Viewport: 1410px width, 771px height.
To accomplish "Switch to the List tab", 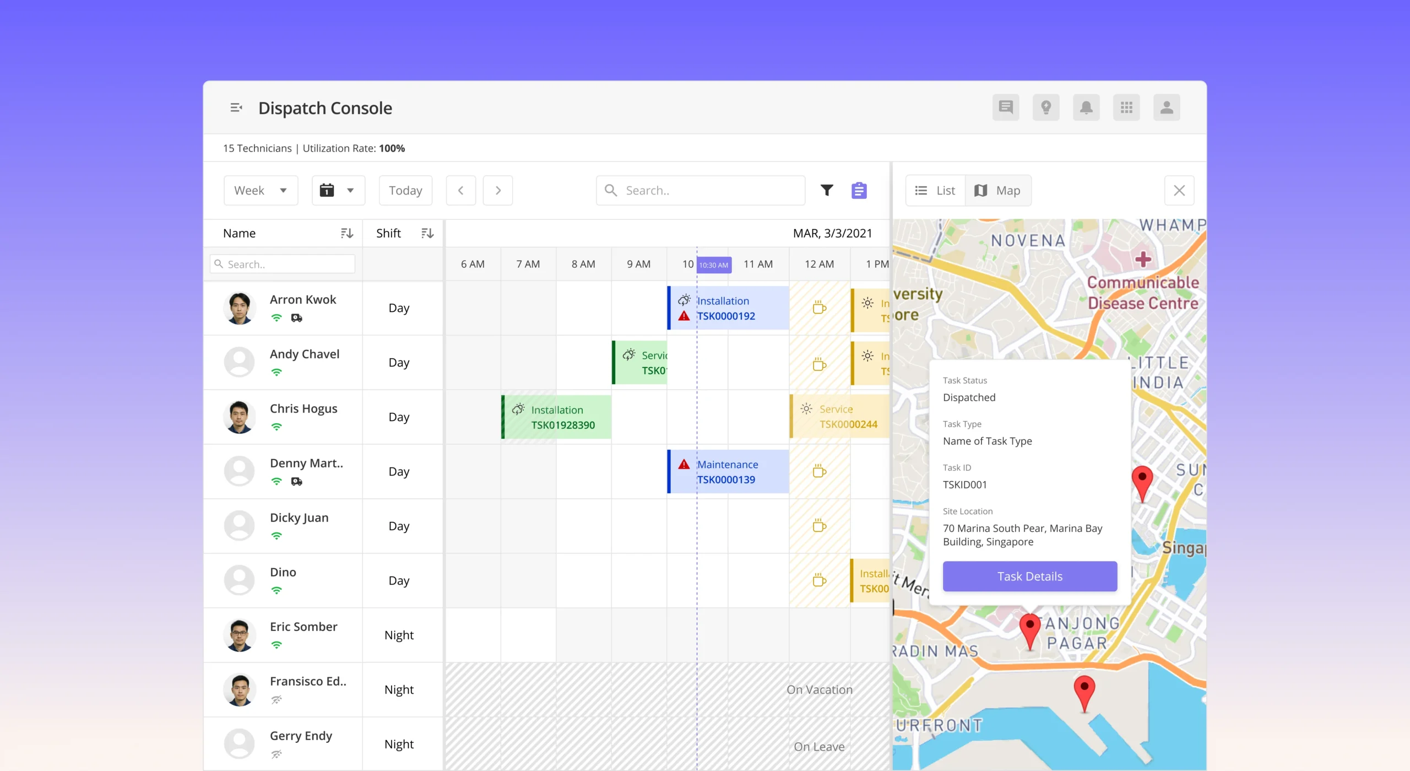I will tap(935, 190).
